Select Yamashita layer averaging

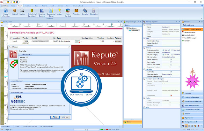tap(176, 55)
